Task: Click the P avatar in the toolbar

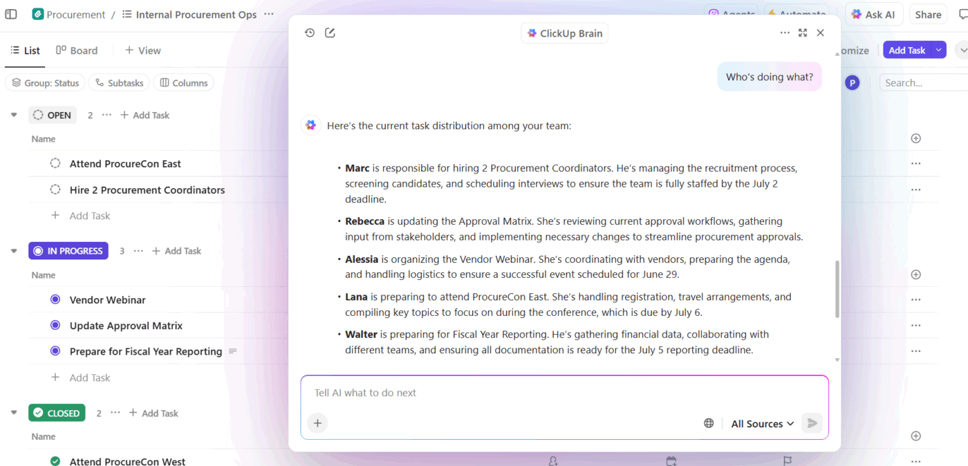Action: [852, 82]
